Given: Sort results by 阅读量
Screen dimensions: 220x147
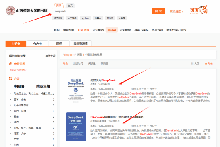Looking at the screenshot, I should tap(92, 63).
